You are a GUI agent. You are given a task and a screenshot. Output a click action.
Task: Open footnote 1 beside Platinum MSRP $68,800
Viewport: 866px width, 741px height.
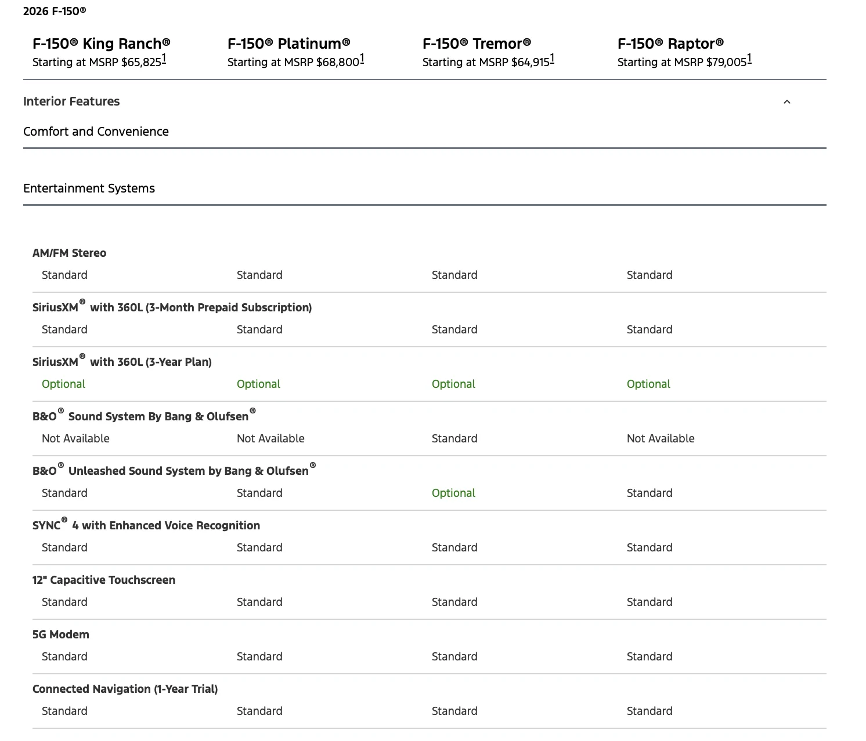pos(362,59)
